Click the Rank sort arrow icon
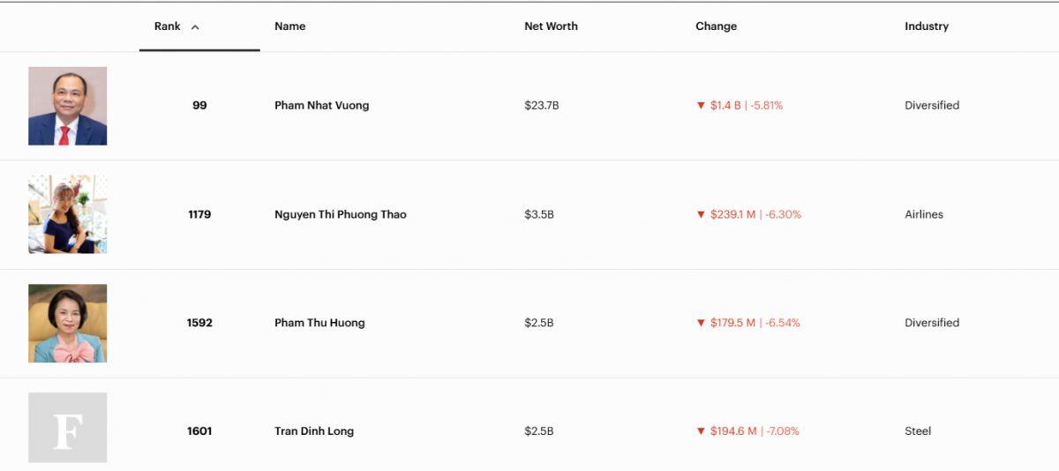 click(195, 27)
